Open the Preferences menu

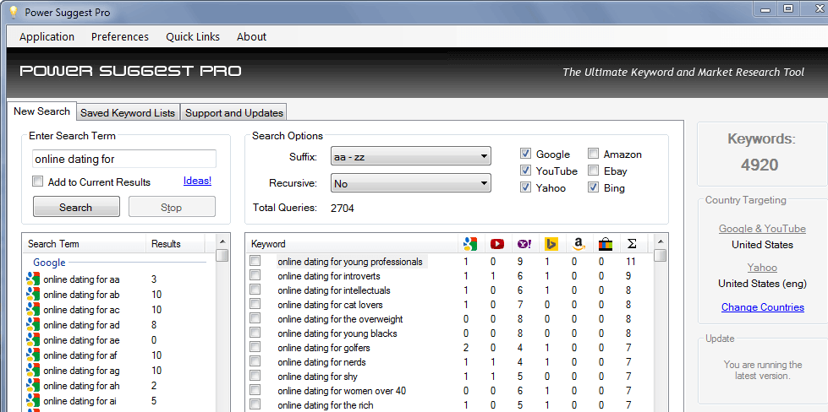(120, 37)
